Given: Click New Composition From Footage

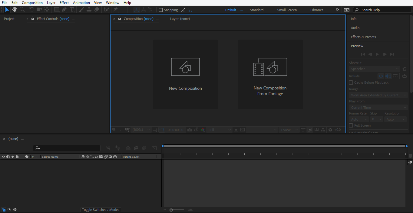Looking at the screenshot, I should (270, 74).
